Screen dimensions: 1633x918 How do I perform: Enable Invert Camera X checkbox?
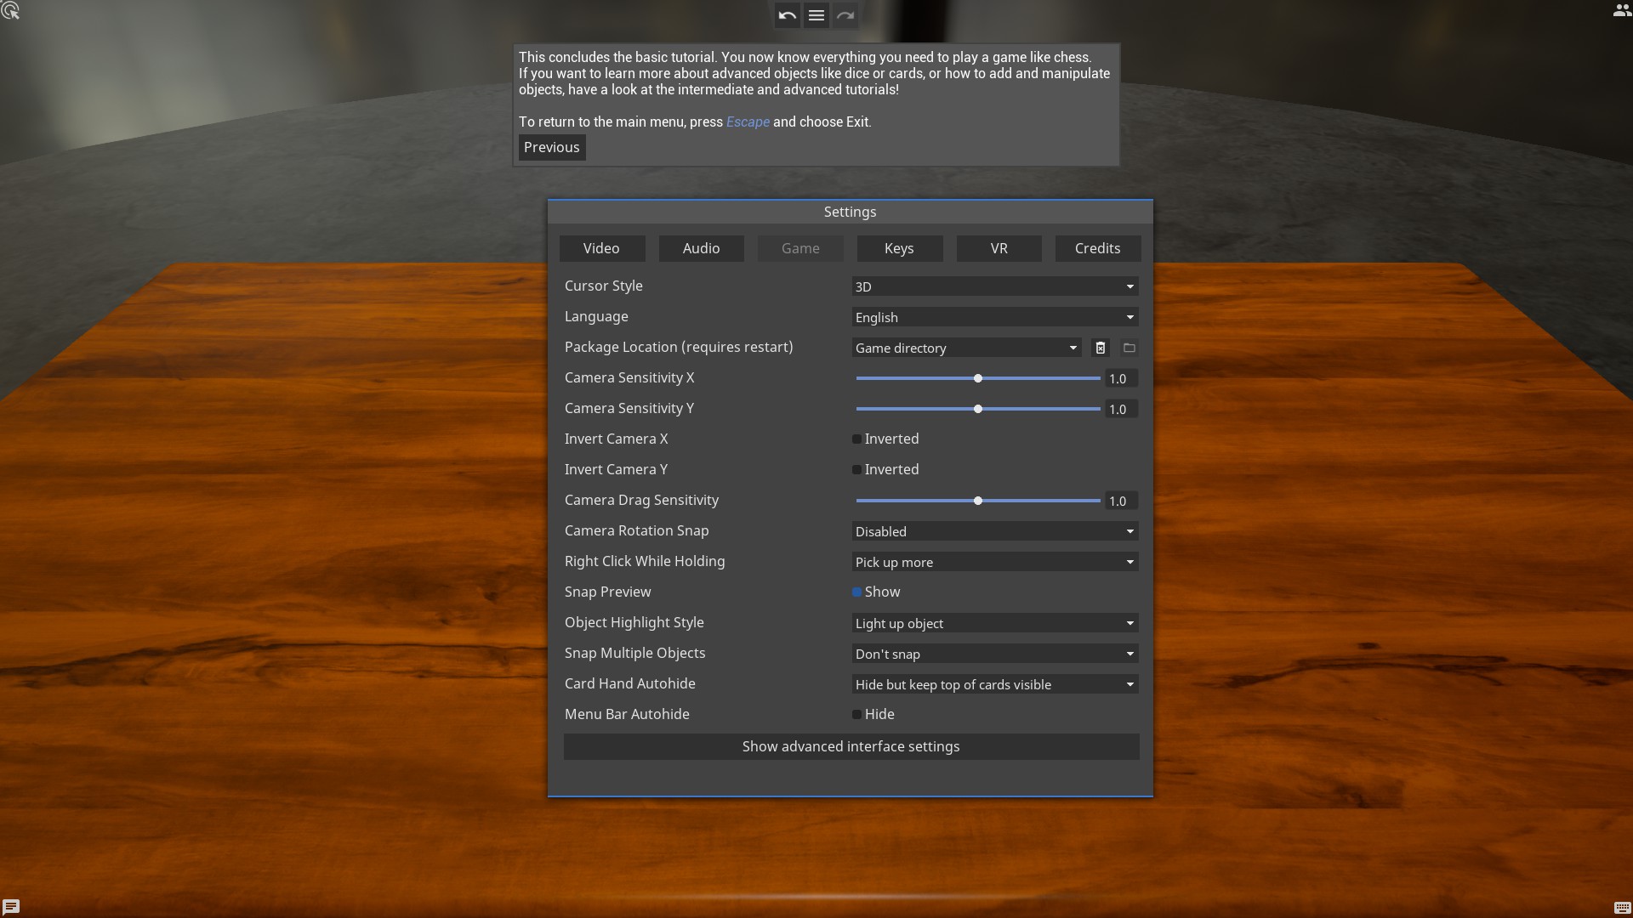tap(857, 439)
